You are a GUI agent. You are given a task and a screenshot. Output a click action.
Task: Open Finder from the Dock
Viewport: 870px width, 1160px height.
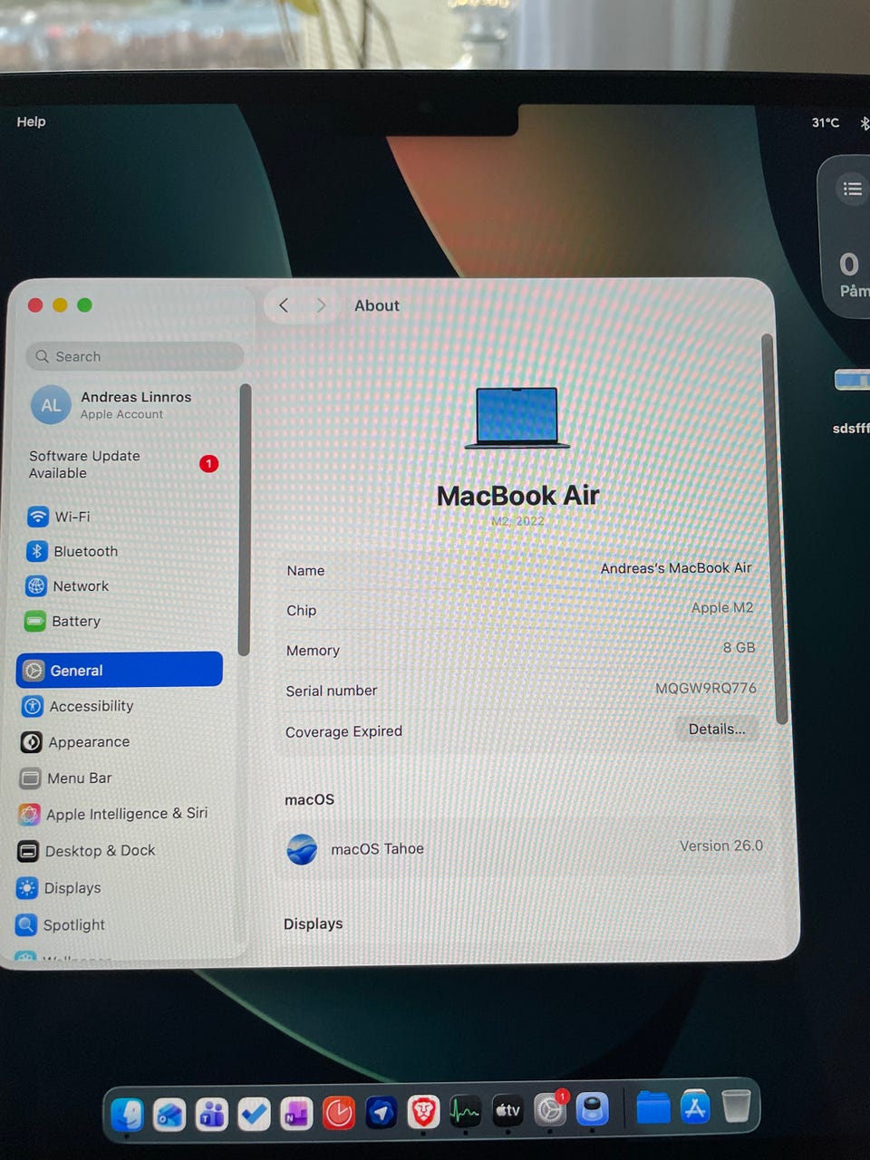128,1113
